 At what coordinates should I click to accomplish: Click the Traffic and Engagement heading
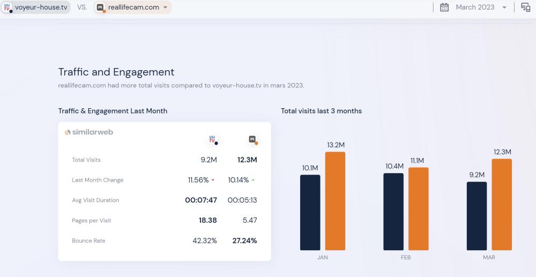[116, 72]
